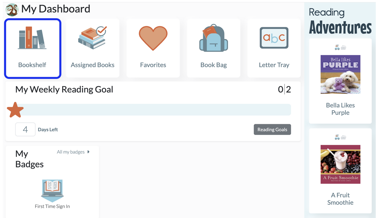Open the Bella Likes Purple book cover
376x218 pixels.
[340, 74]
